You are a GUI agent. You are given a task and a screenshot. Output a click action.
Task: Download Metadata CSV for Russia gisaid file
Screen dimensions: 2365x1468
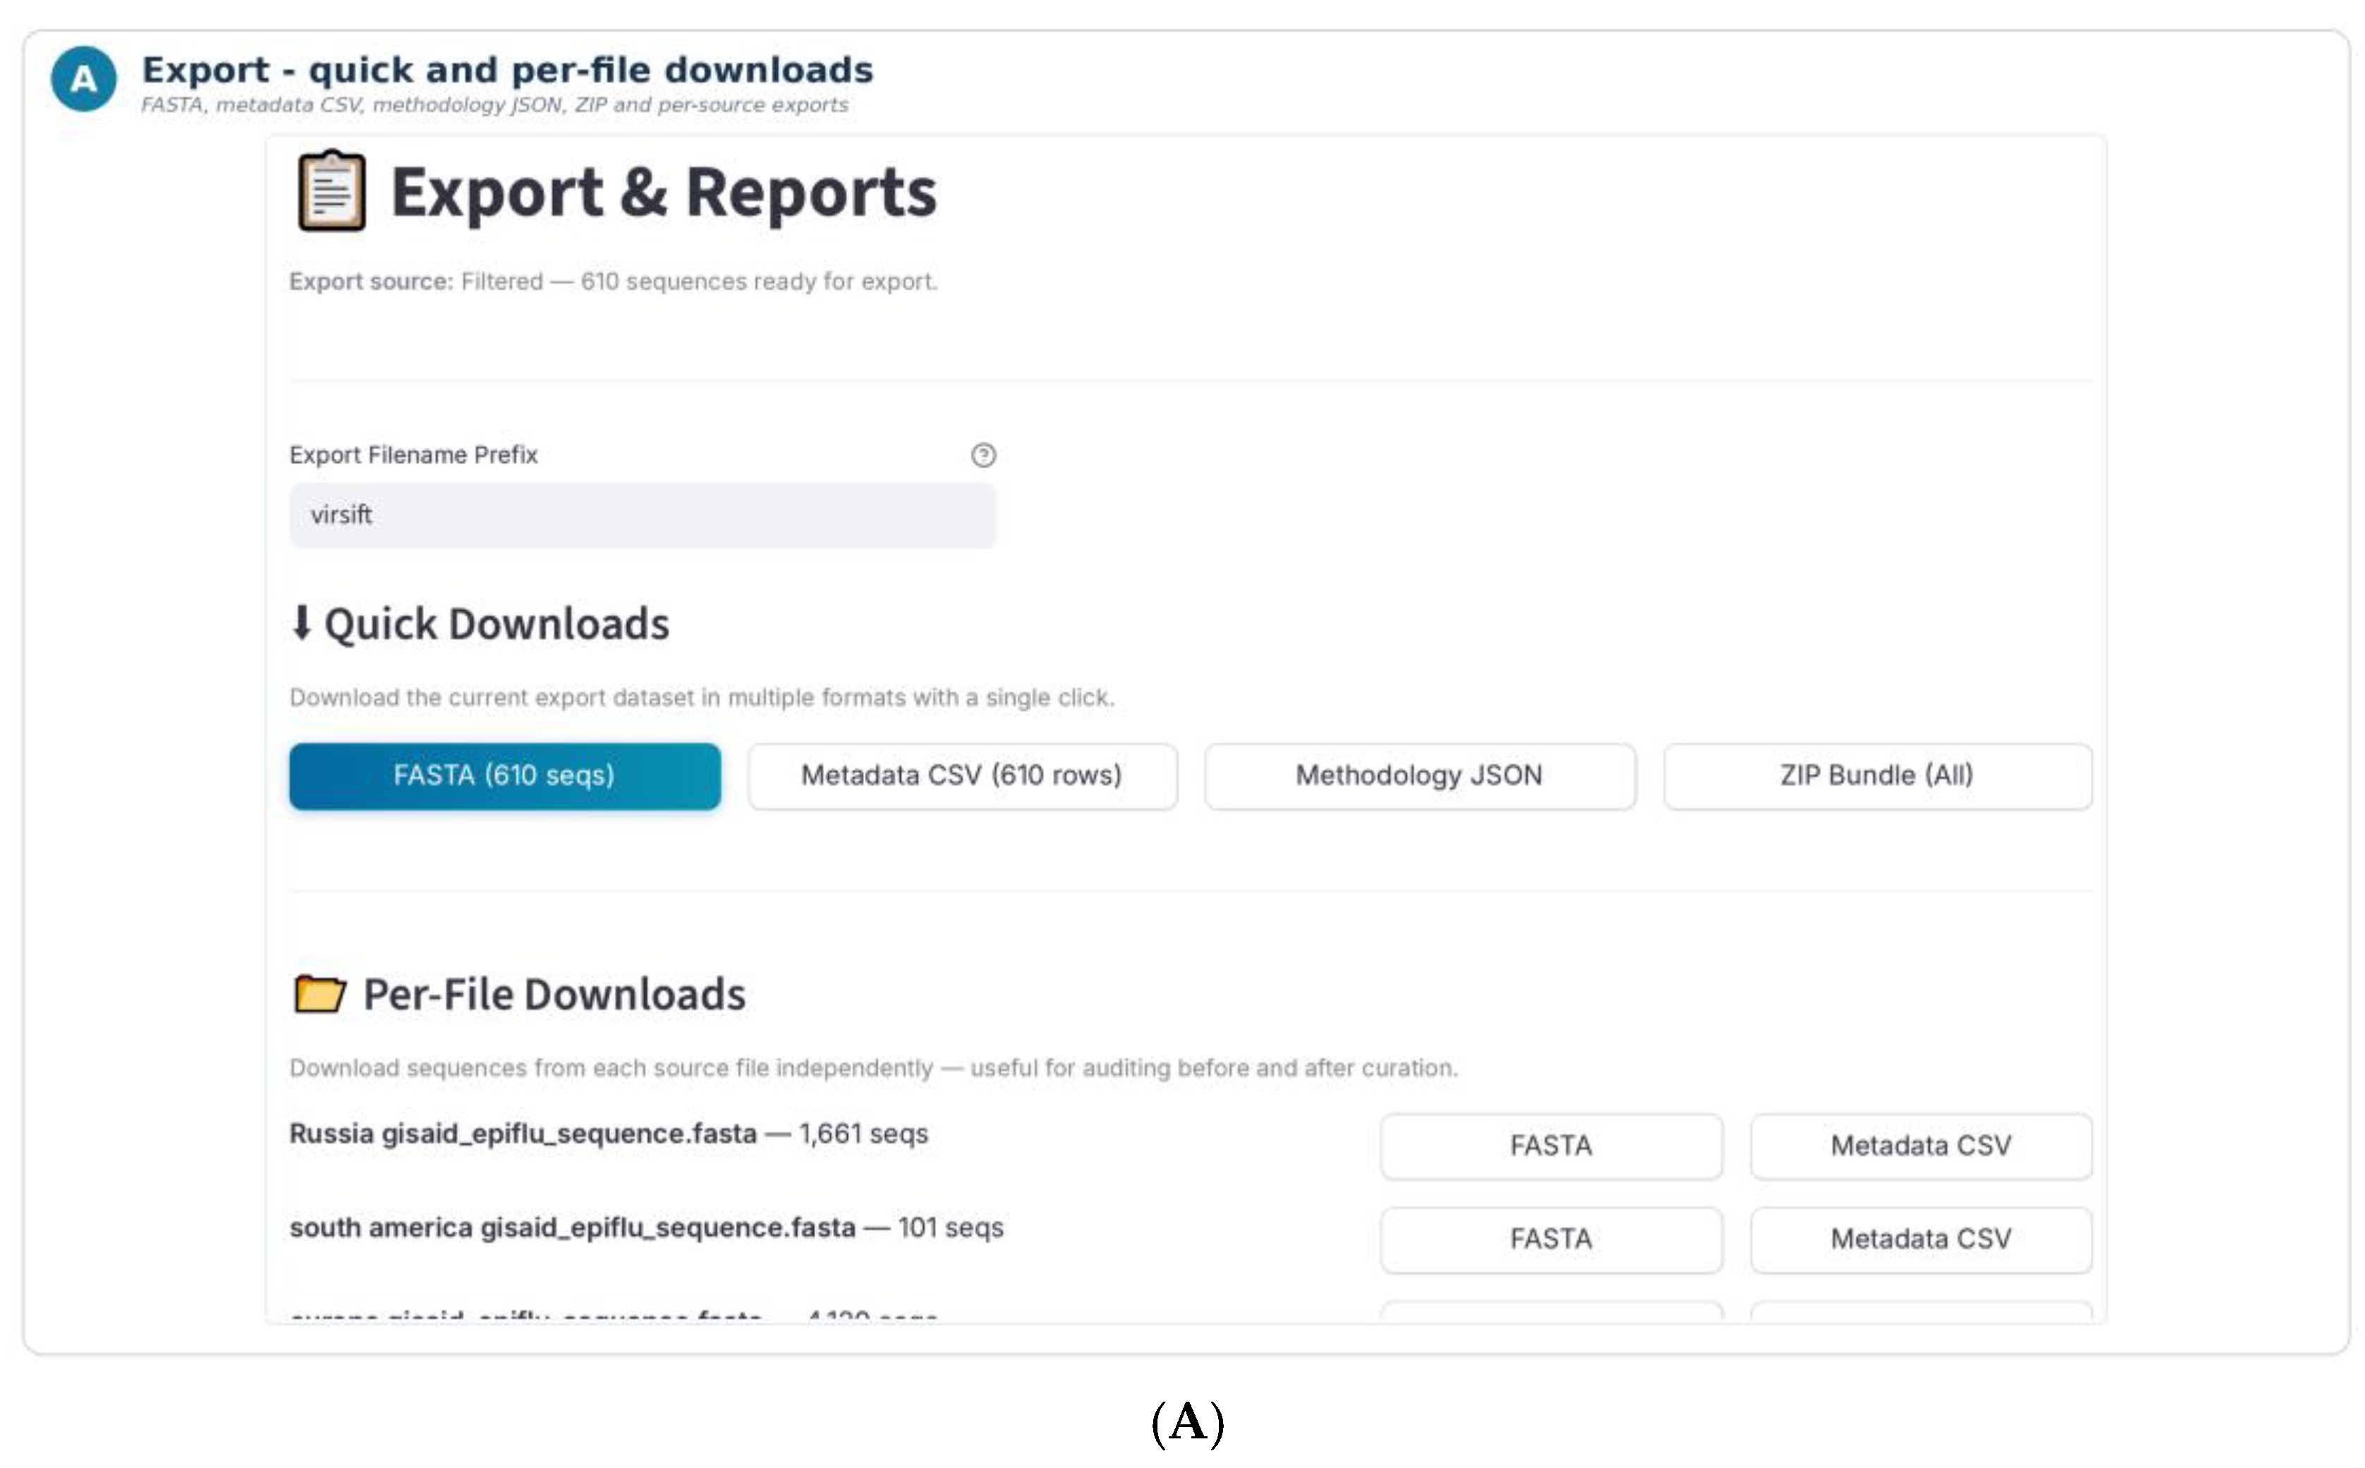pyautogui.click(x=1921, y=1146)
